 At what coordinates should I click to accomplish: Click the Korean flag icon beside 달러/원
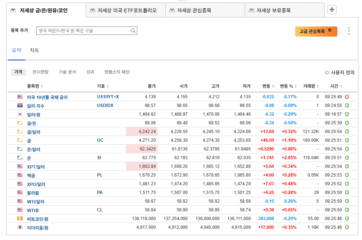(20, 114)
